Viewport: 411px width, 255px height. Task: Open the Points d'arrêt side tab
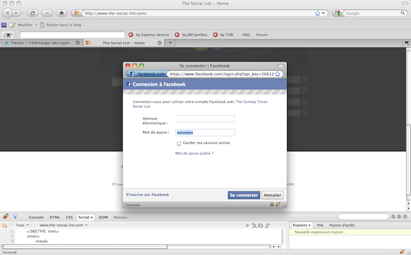[x=342, y=225]
